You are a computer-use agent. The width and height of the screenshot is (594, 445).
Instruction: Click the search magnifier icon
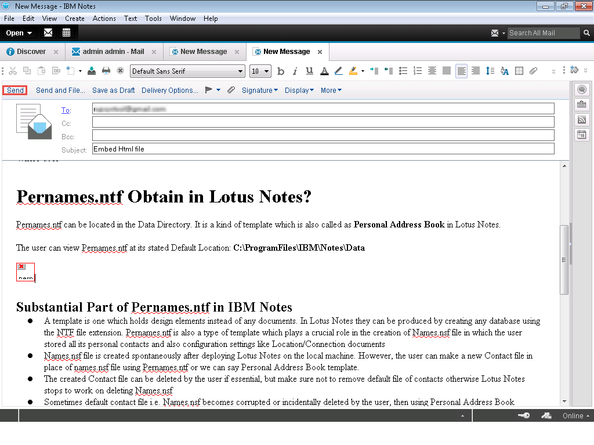click(586, 33)
